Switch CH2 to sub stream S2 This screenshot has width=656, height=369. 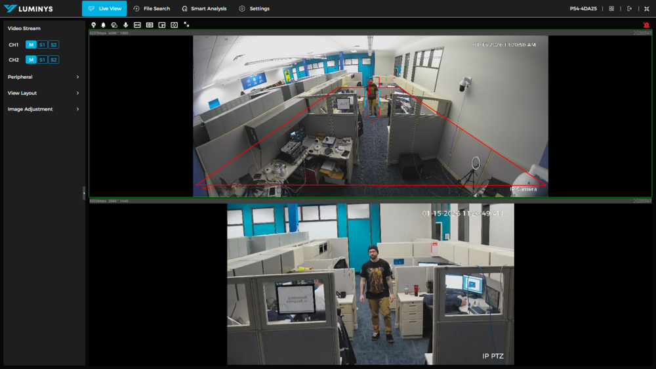[x=54, y=60]
